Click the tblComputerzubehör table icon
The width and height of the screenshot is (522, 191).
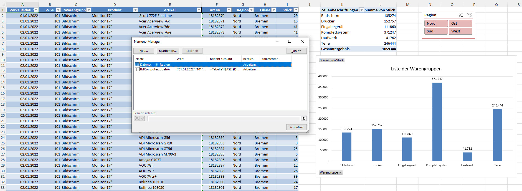coord(137,69)
